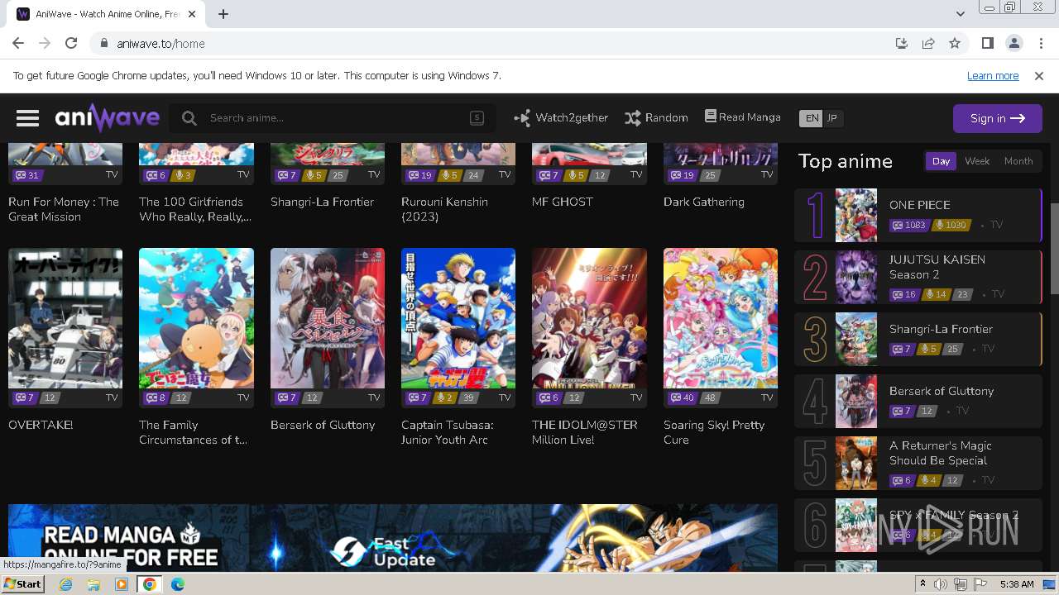This screenshot has height=595, width=1059.
Task: Select the Month tab in Top anime
Action: pos(1018,161)
